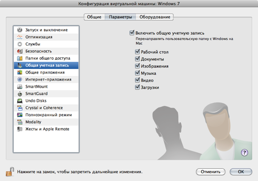
Task: Select Modality in the sidebar
Action: click(46, 122)
